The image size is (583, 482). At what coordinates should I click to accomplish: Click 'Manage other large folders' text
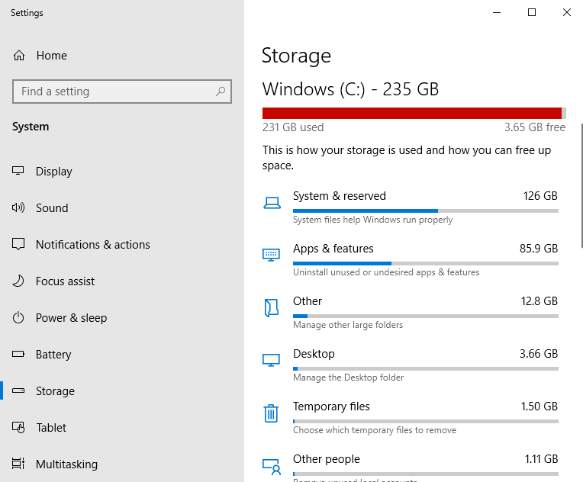pyautogui.click(x=348, y=325)
